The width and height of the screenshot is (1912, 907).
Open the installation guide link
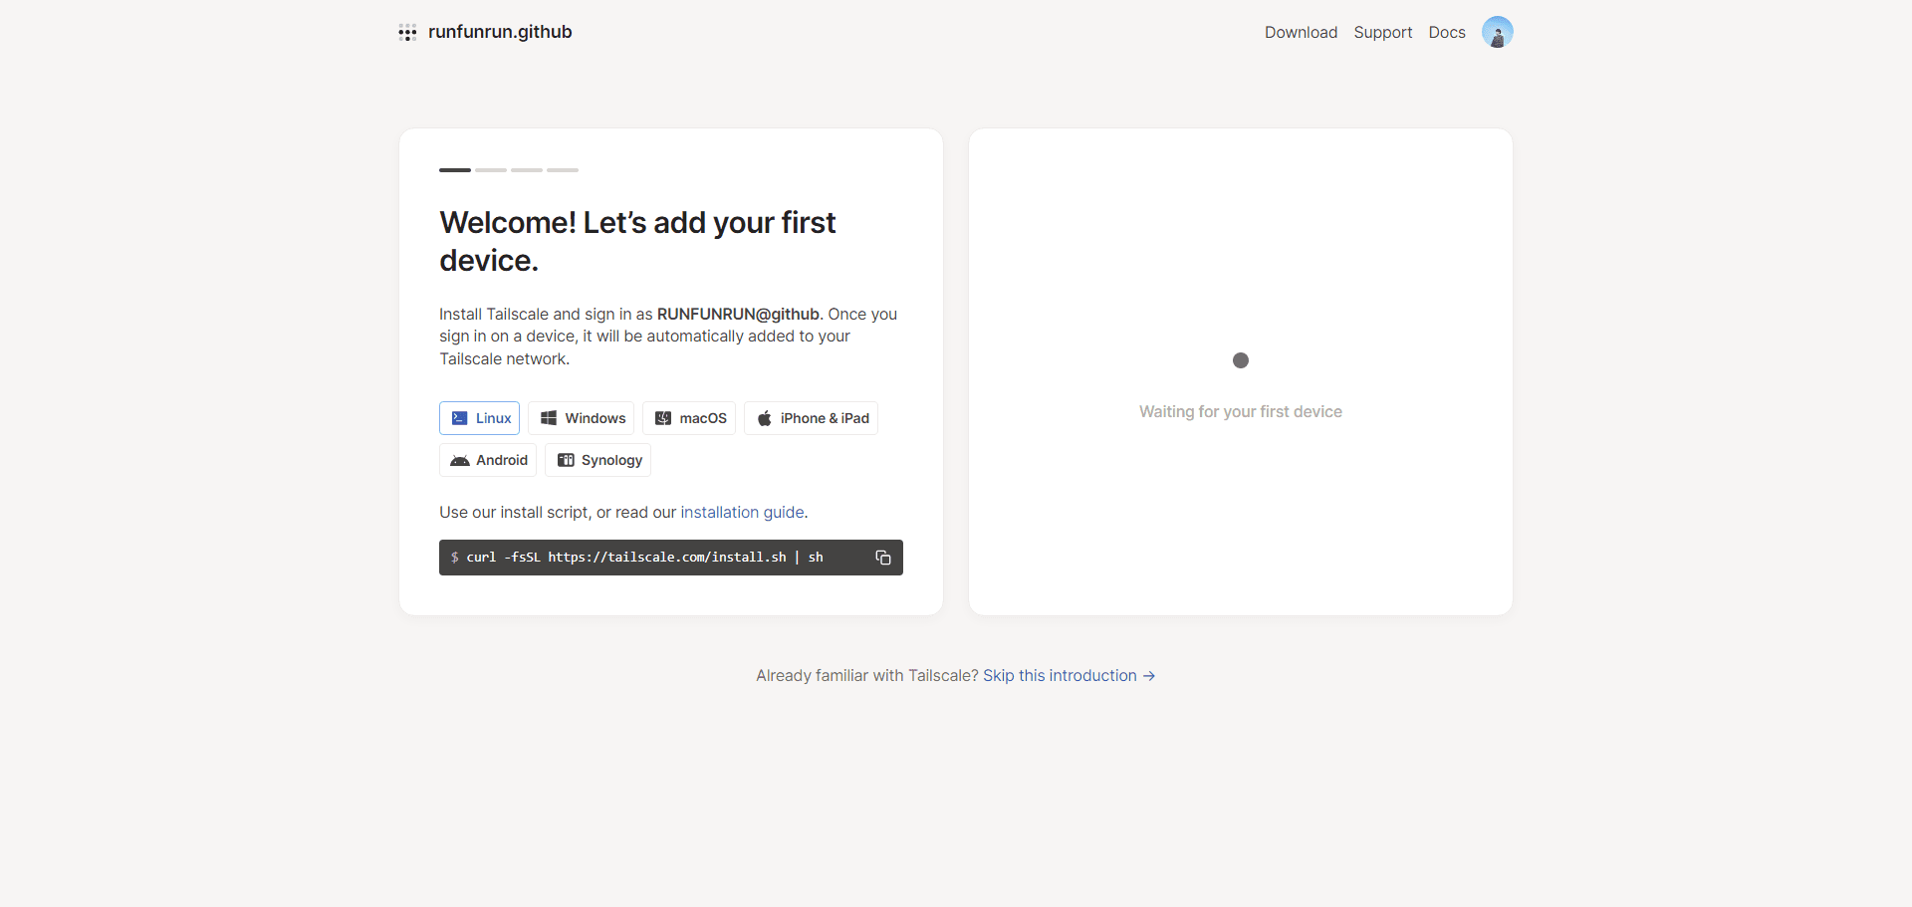(742, 512)
